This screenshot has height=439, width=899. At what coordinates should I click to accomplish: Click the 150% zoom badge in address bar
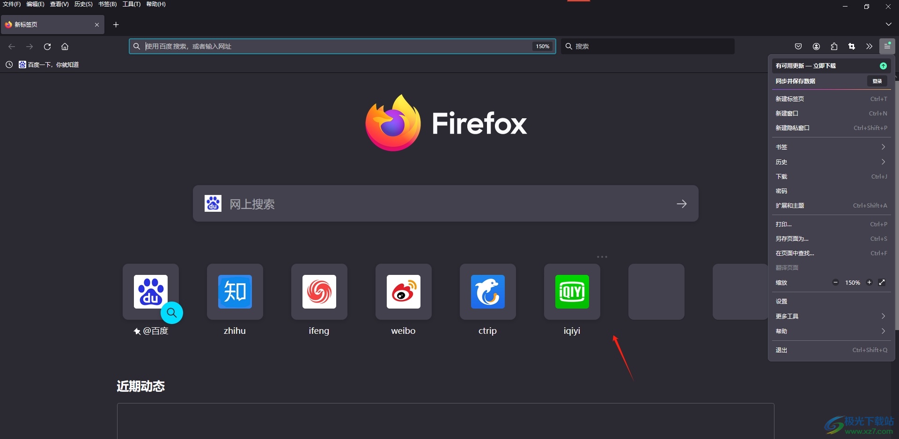coord(543,46)
